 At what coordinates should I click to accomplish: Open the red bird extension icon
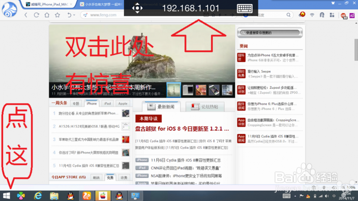tap(302, 15)
